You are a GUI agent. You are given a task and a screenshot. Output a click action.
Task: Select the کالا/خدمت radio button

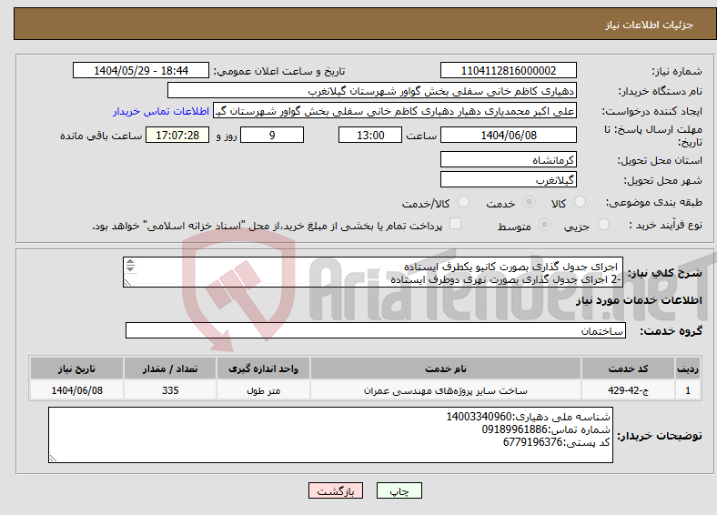pyautogui.click(x=464, y=202)
